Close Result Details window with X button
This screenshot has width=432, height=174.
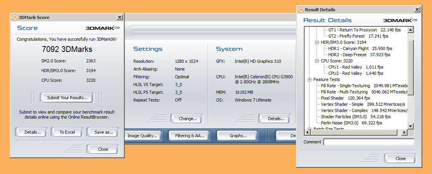click(x=417, y=10)
